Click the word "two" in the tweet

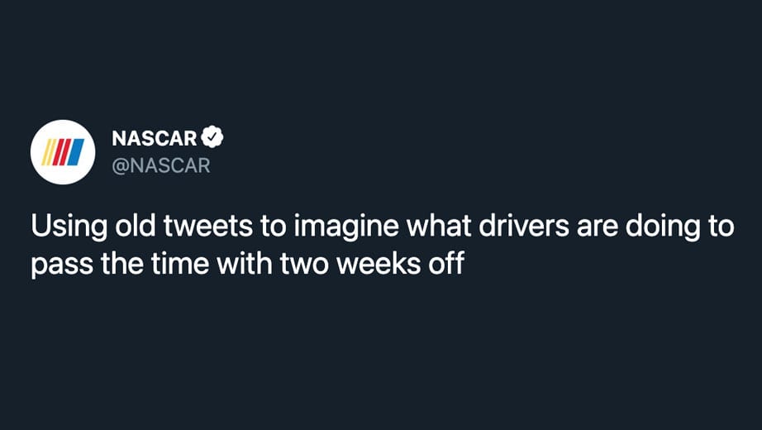click(x=303, y=264)
